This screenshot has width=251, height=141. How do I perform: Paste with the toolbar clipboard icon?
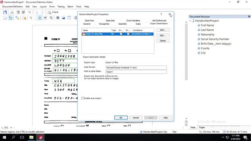[24, 12]
